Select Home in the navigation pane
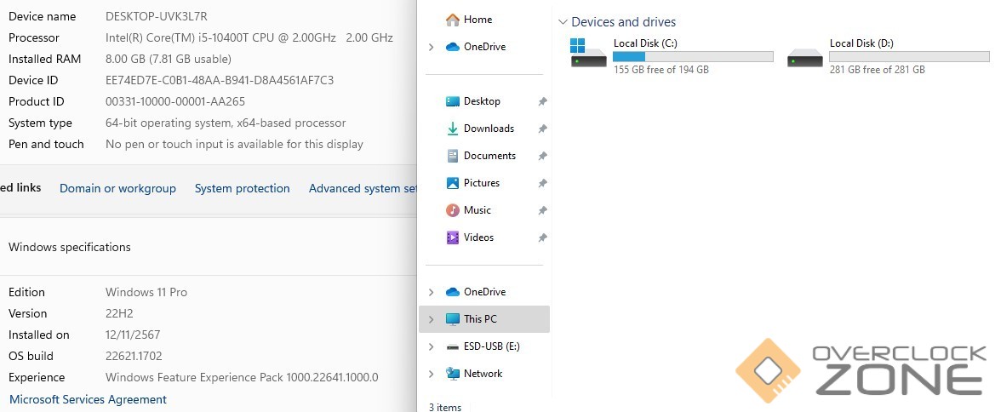 click(477, 20)
